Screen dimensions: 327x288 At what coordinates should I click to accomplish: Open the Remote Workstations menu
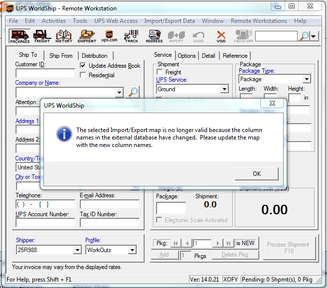[x=259, y=21]
